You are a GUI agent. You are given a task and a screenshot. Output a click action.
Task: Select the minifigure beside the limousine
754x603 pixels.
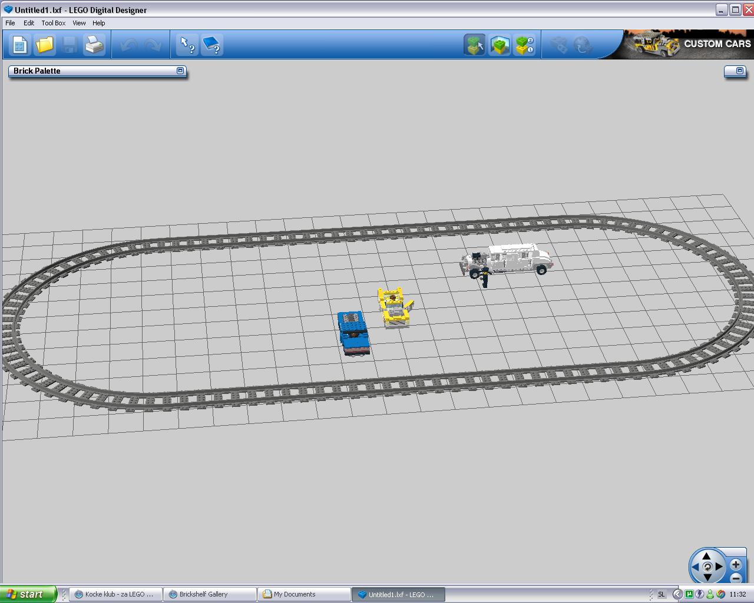pyautogui.click(x=485, y=277)
